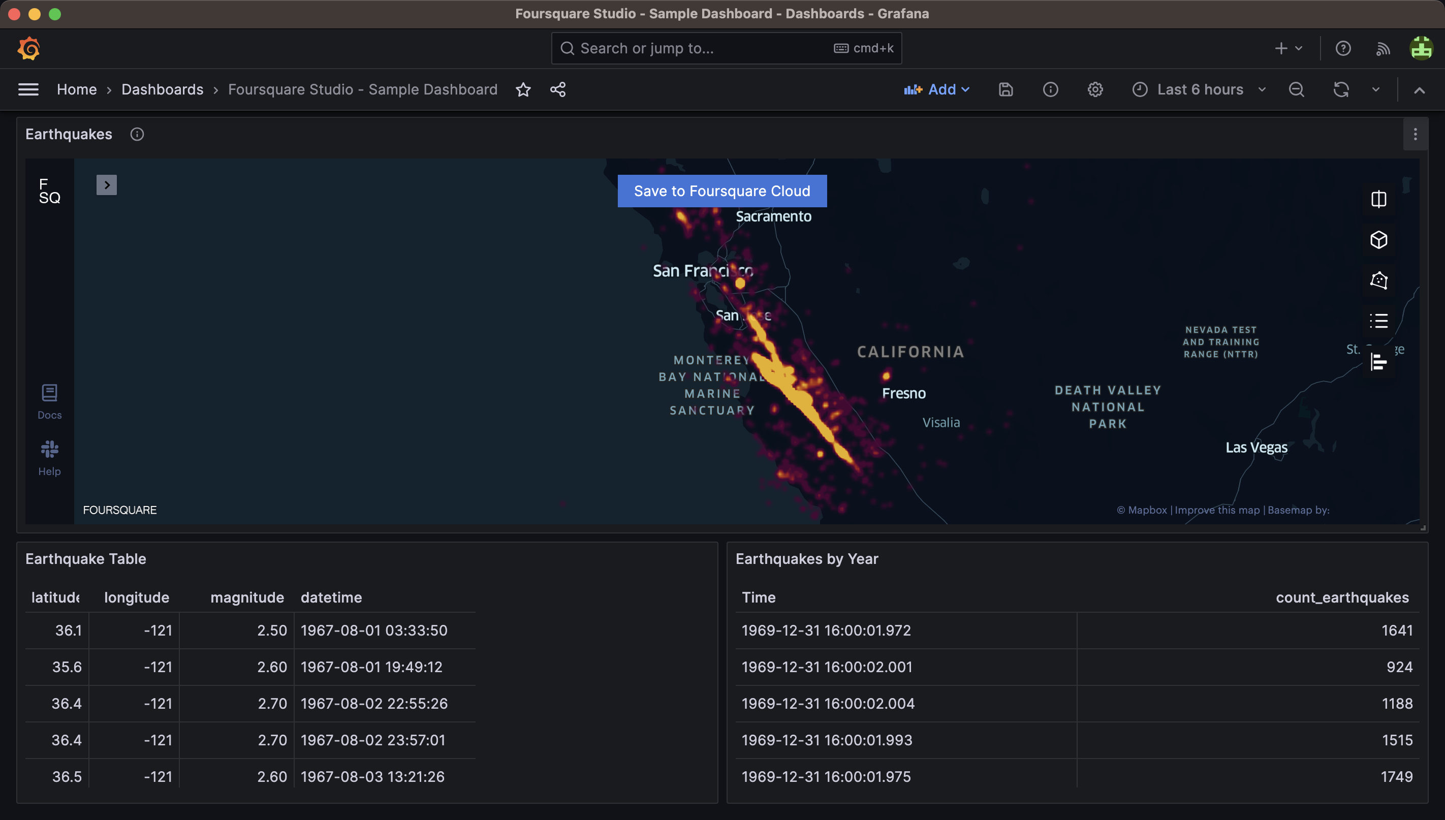Open the chart panel icon on map
Viewport: 1445px width, 820px height.
tap(1378, 362)
